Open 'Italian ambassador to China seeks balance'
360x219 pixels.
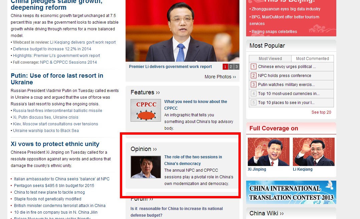coord(62,179)
